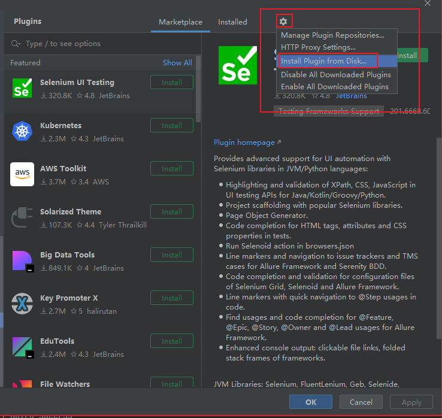The height and width of the screenshot is (418, 442).
Task: Select Install Plugin from Disk
Action: point(337,61)
